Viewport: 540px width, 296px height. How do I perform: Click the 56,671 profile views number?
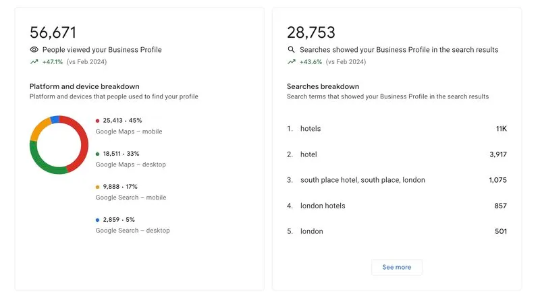(53, 32)
